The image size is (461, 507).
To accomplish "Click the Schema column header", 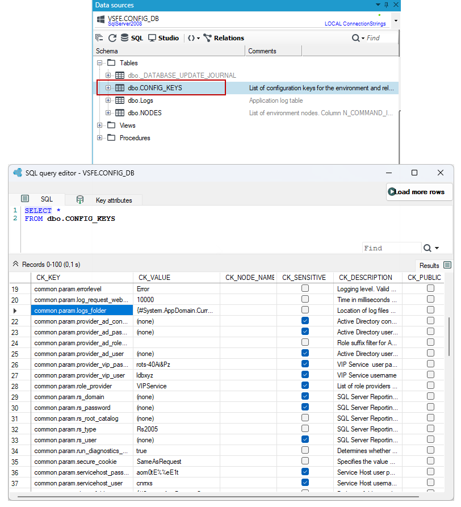I will point(169,51).
